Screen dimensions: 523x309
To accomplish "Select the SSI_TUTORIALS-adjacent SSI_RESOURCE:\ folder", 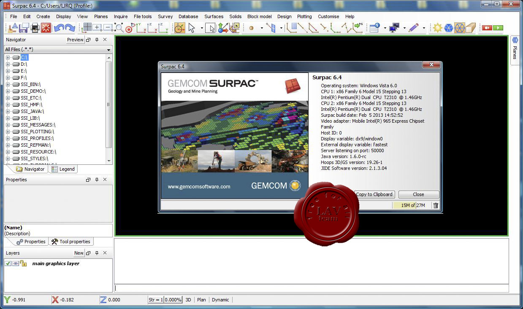I will click(x=38, y=152).
